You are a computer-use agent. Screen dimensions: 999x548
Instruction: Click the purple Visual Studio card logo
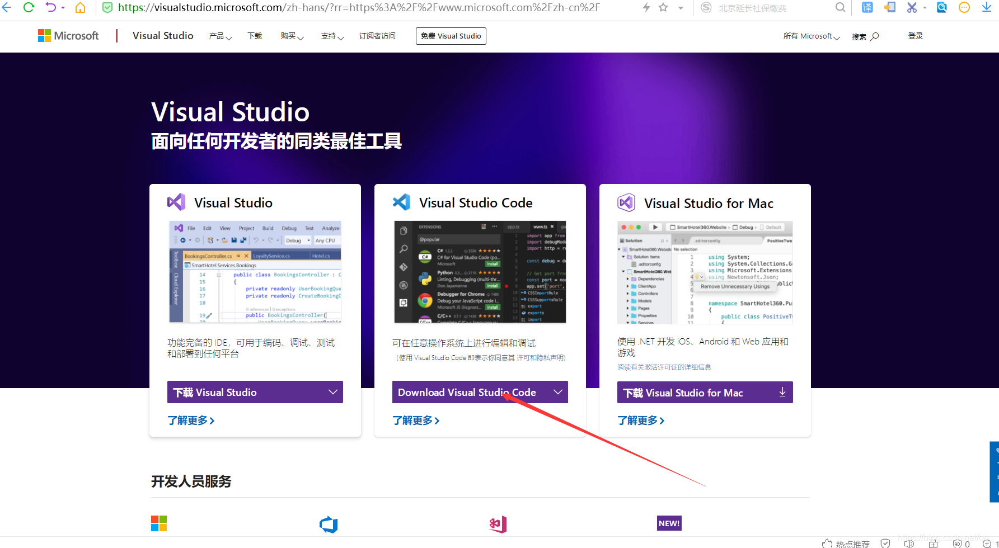[176, 202]
